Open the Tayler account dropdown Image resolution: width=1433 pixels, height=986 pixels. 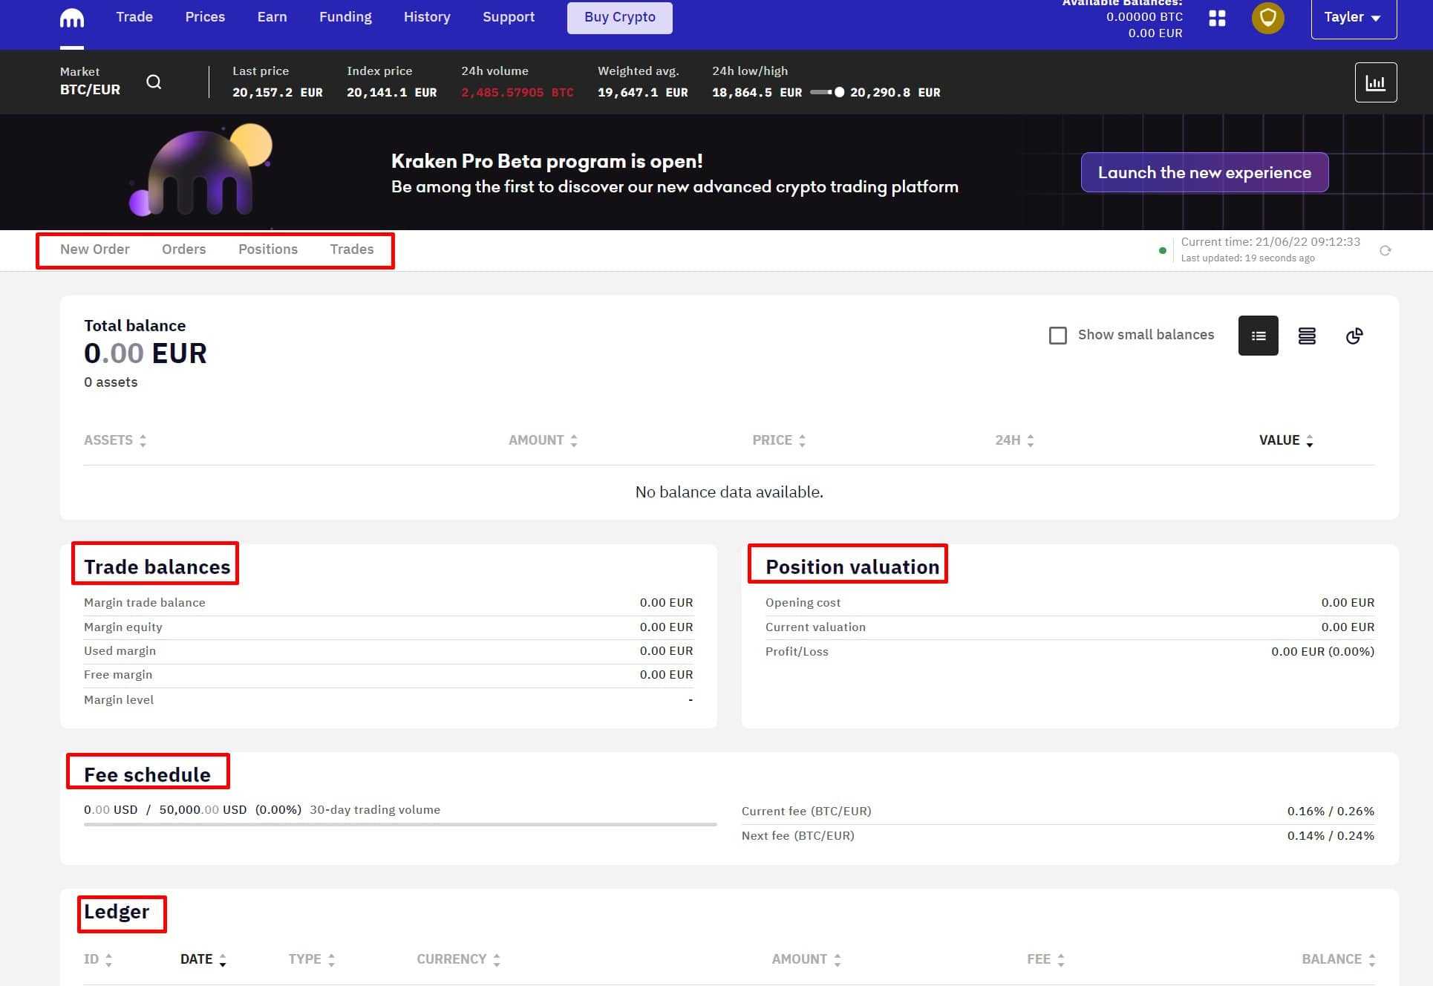pos(1353,18)
